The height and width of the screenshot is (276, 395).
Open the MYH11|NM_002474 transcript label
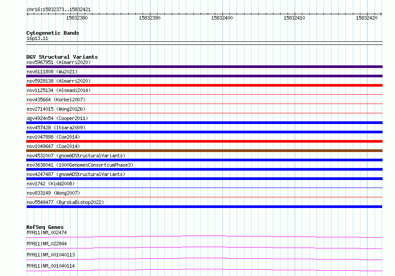[47, 232]
